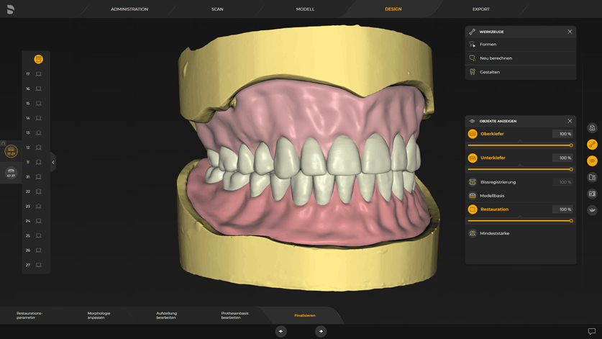Select the Formen tool
This screenshot has height=339, width=602.
pos(488,45)
